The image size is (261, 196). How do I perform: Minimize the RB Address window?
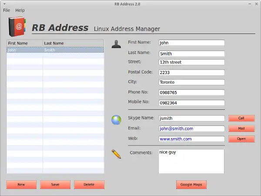pyautogui.click(x=250, y=4)
